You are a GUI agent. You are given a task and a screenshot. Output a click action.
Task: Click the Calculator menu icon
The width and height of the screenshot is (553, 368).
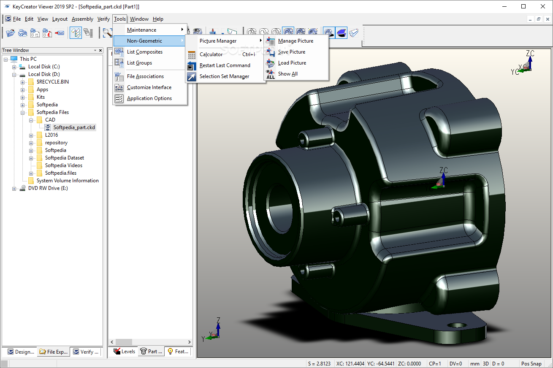tap(192, 54)
